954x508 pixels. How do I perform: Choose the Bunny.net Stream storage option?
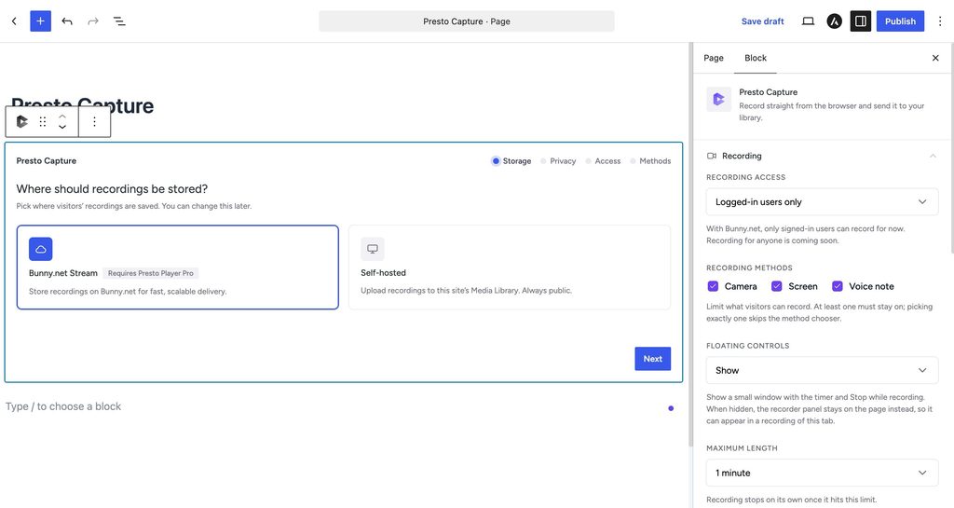coord(178,268)
